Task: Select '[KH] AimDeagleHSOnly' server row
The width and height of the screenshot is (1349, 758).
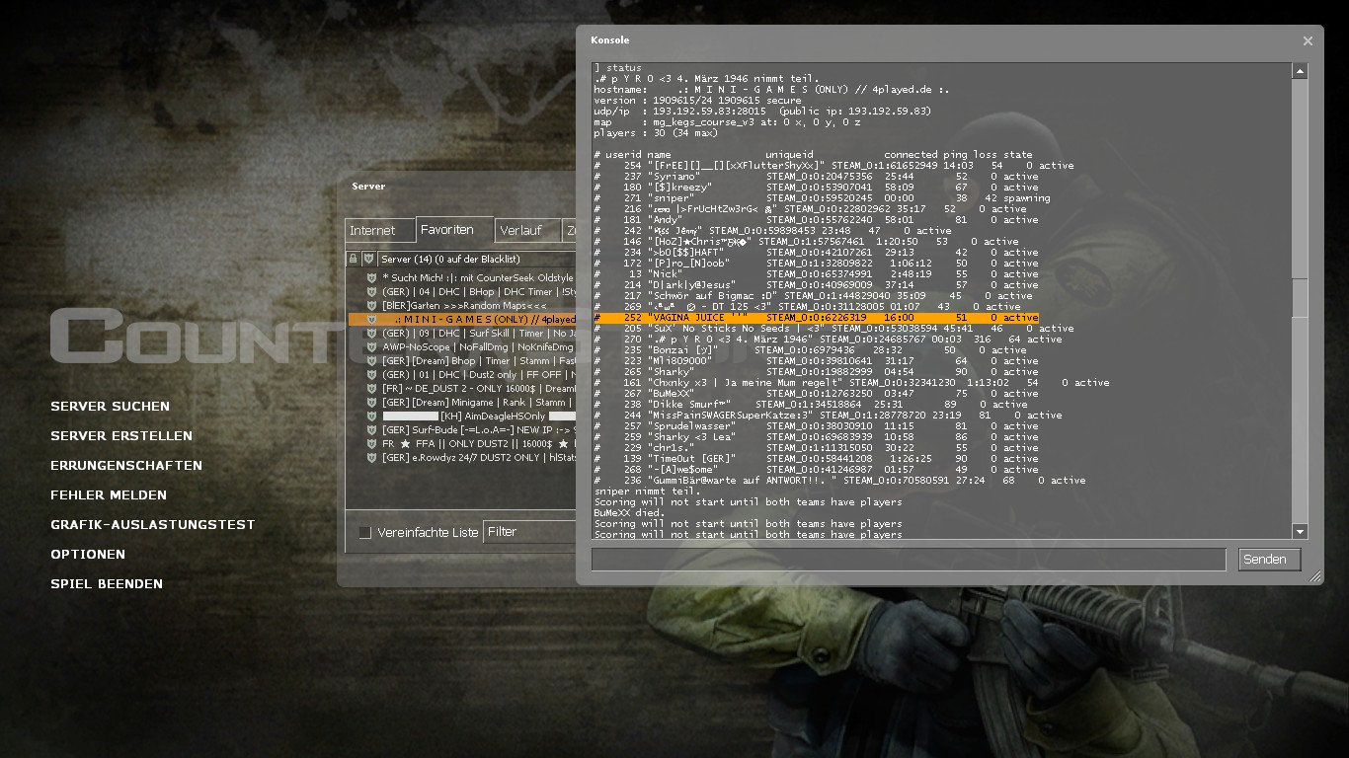Action: point(462,417)
